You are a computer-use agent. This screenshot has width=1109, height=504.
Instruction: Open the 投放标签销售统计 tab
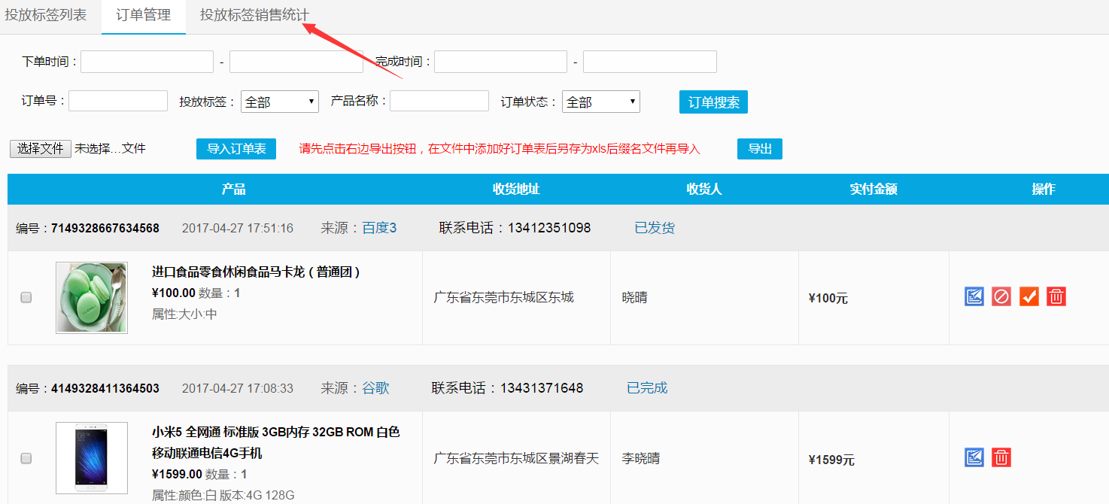pos(254,15)
